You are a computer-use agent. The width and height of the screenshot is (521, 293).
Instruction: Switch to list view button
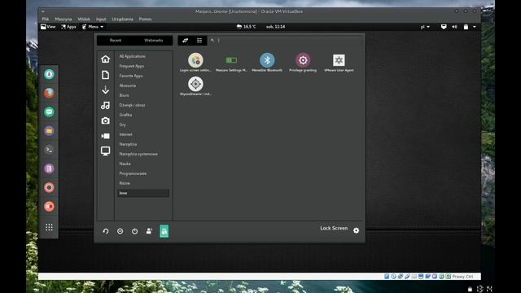coord(199,41)
